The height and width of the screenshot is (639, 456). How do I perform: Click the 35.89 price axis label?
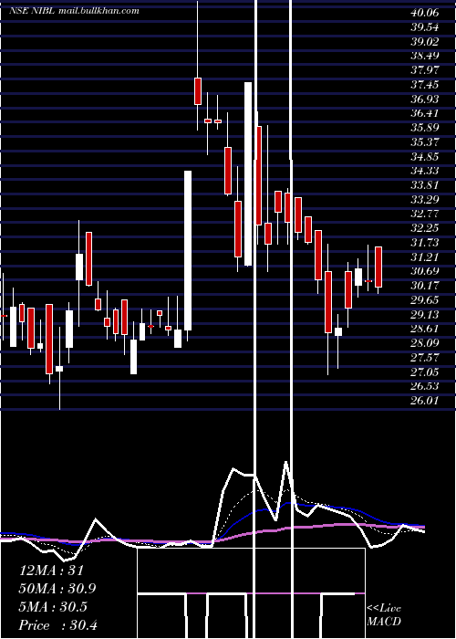click(x=425, y=128)
